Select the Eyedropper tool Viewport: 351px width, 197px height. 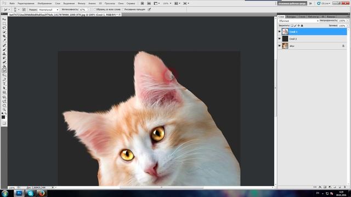coord(4,40)
